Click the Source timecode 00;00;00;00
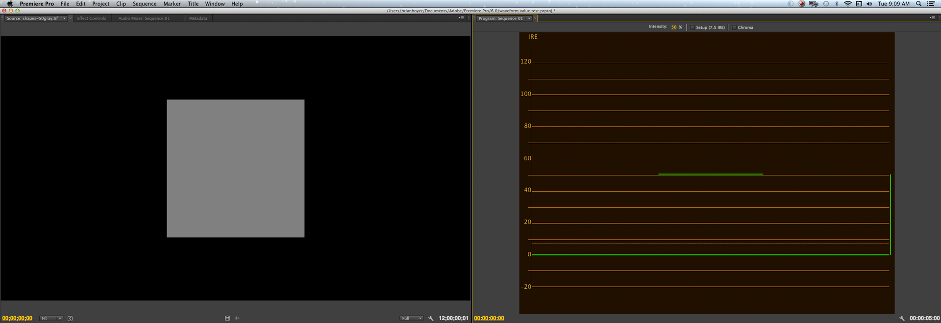The height and width of the screenshot is (323, 941). point(17,319)
